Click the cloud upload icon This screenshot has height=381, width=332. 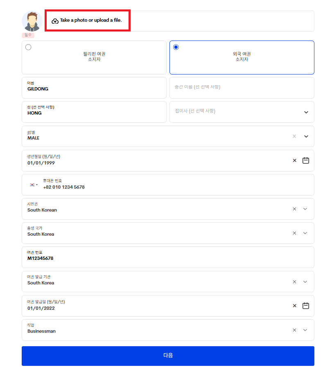point(55,21)
